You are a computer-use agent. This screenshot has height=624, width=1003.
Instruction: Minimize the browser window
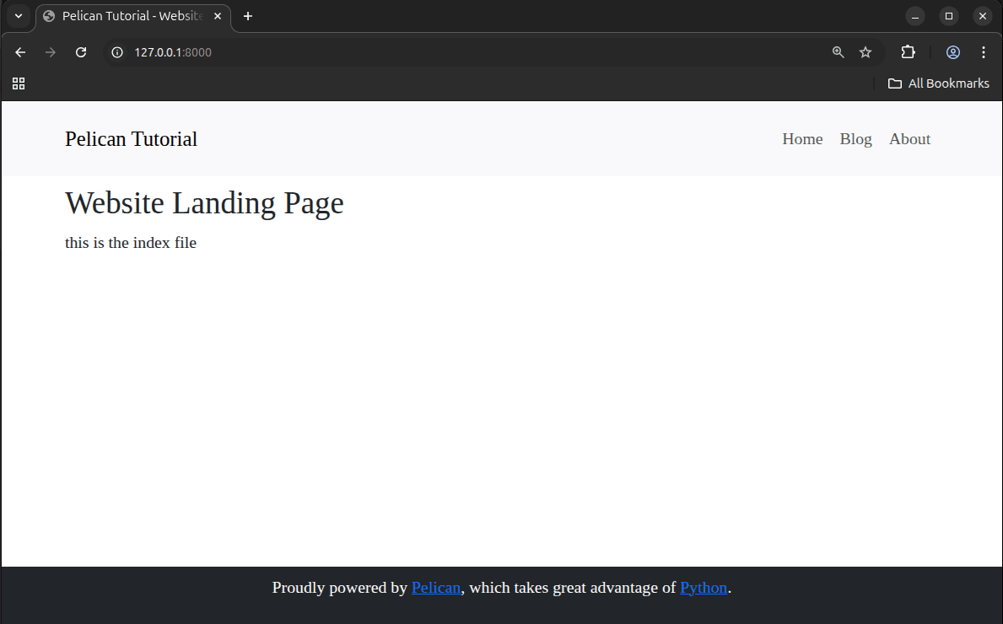915,16
